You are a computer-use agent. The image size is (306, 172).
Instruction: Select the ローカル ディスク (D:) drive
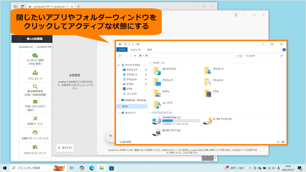(x=218, y=121)
